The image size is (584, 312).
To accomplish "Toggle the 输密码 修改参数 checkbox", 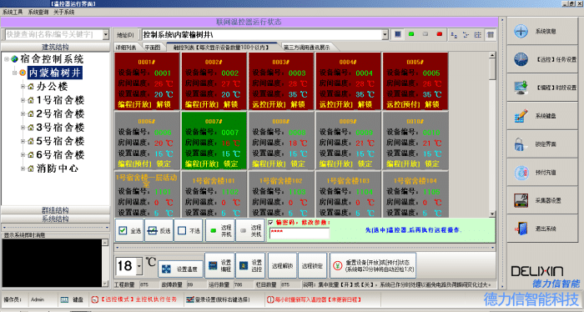I will click(270, 223).
